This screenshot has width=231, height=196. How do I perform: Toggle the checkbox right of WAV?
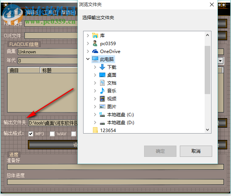coord(73,134)
